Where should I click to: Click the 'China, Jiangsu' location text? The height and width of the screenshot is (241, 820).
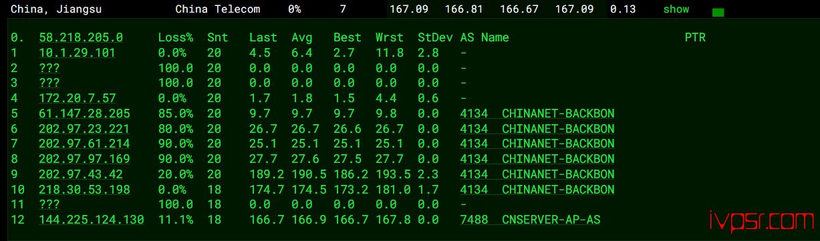56,9
